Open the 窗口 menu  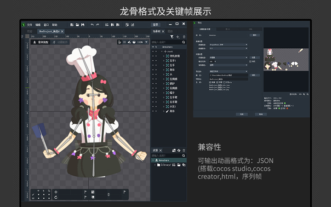click(46, 25)
